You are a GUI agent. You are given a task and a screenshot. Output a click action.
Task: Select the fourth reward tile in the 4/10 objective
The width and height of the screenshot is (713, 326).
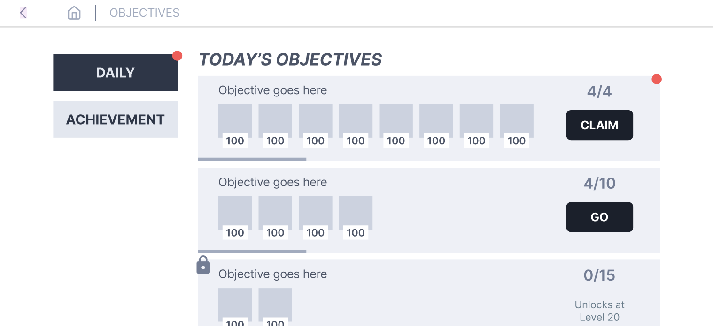point(356,217)
